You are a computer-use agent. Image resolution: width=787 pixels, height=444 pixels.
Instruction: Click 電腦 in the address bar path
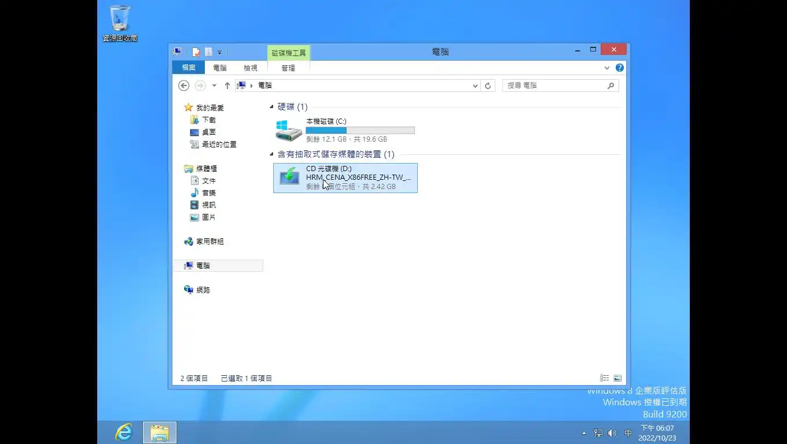click(265, 85)
